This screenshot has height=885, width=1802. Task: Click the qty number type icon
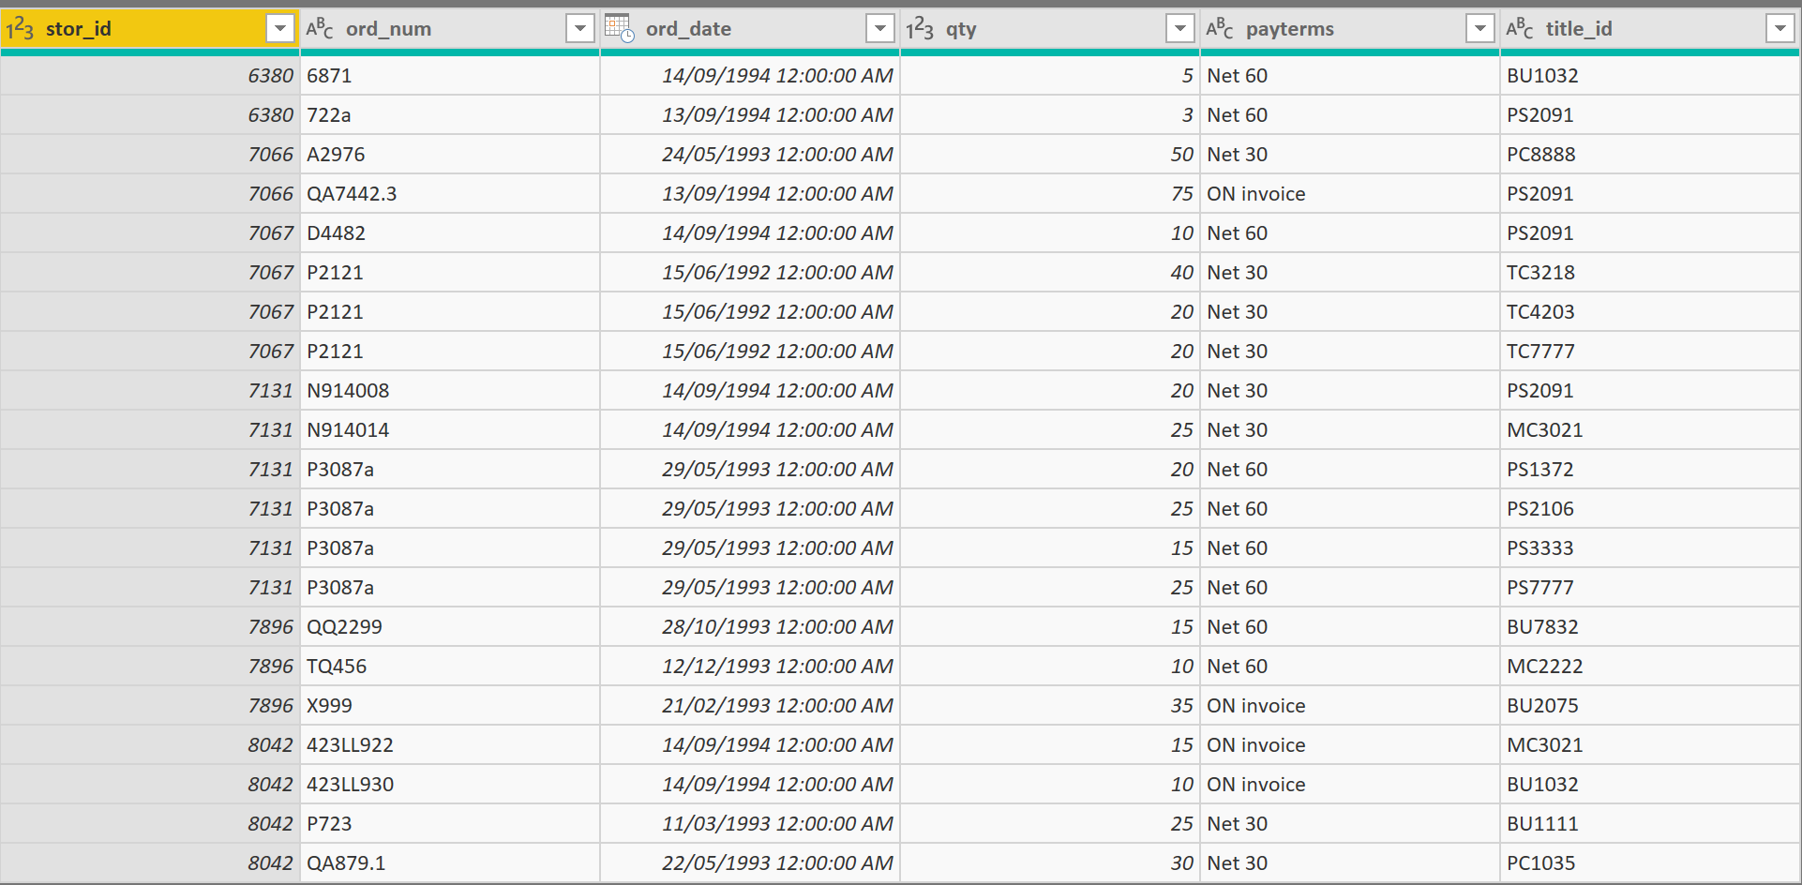(x=920, y=29)
